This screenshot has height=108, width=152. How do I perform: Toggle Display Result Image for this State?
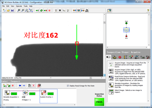(x=68, y=86)
